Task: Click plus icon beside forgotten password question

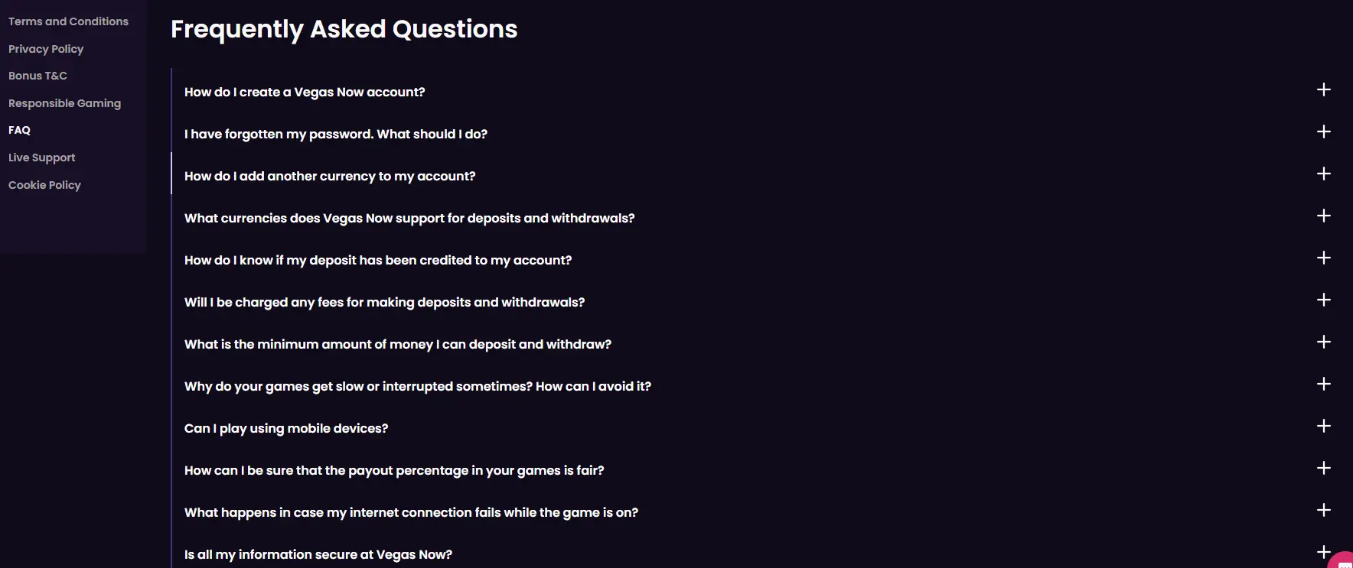Action: [x=1324, y=132]
